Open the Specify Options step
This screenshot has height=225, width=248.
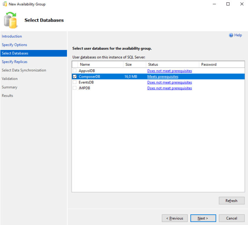point(14,45)
